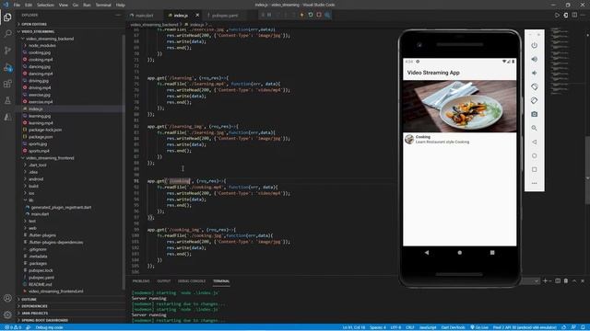Tap the Android home navigation button on phone
The image size is (590, 331).
tap(459, 253)
